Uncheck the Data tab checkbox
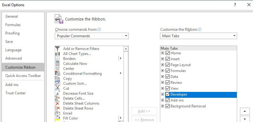This screenshot has width=253, height=122. [x=167, y=77]
